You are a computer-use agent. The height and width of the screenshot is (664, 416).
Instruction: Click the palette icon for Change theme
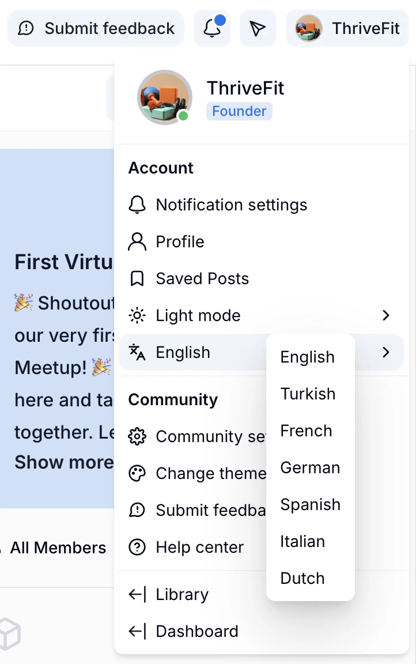[x=137, y=473]
